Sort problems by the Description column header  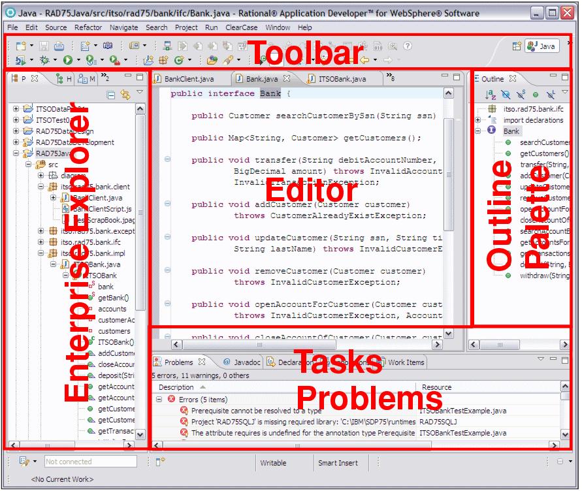point(176,387)
